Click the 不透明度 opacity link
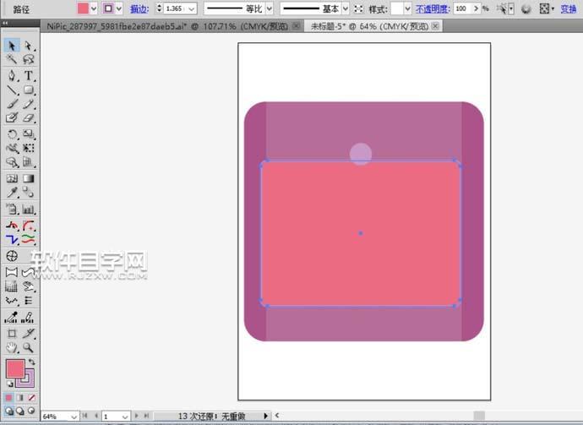 (x=432, y=8)
